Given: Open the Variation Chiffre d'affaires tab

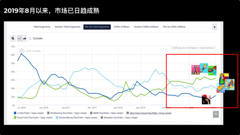Looking at the screenshot, I should (x=146, y=27).
